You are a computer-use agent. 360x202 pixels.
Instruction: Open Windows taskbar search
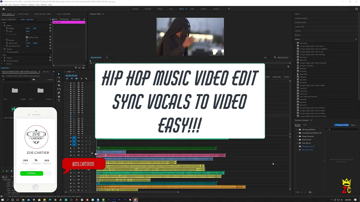pos(8,200)
